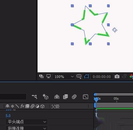
Task: Open the region of interest tool
Action: point(79,77)
